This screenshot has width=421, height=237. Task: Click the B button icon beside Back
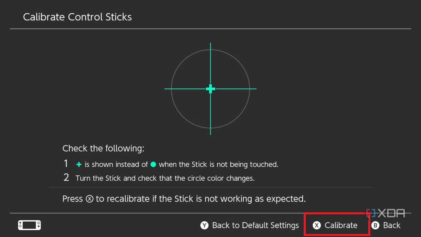[x=375, y=225]
